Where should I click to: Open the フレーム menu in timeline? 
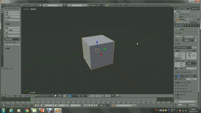[x=25, y=105]
